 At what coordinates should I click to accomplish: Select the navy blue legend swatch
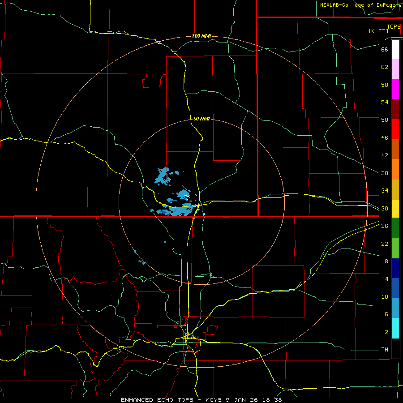(x=395, y=268)
